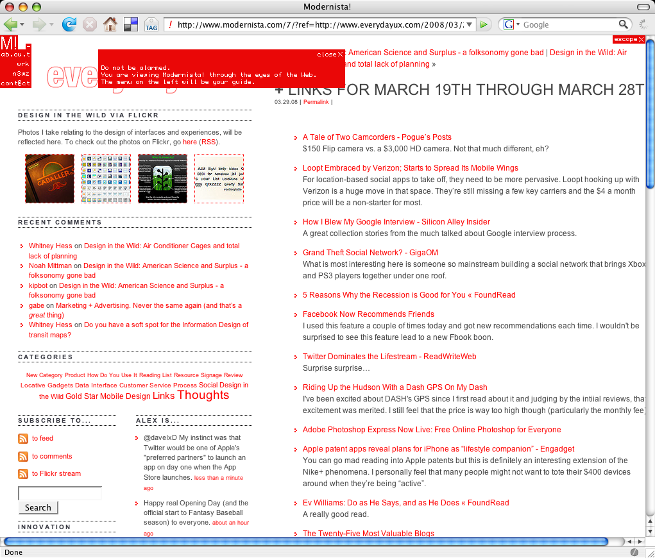Open the 'here' link to Flickr photos
Viewport: 655px width, 558px height.
pyautogui.click(x=190, y=142)
